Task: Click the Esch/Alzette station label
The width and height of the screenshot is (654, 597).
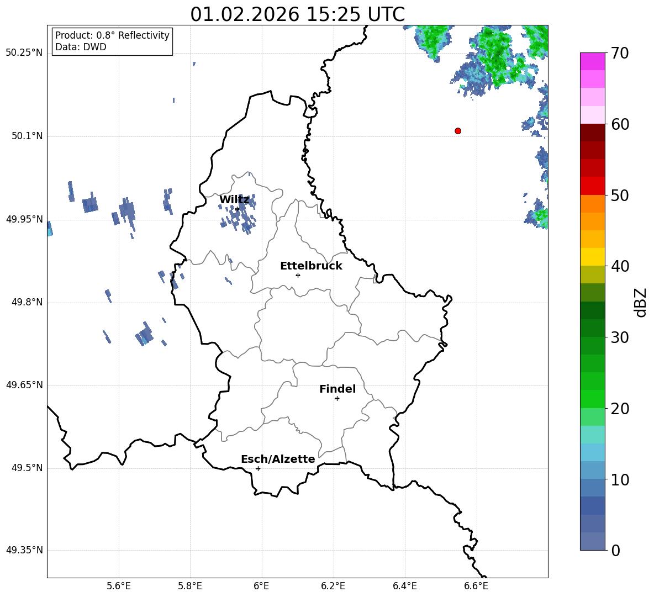Action: tap(278, 459)
